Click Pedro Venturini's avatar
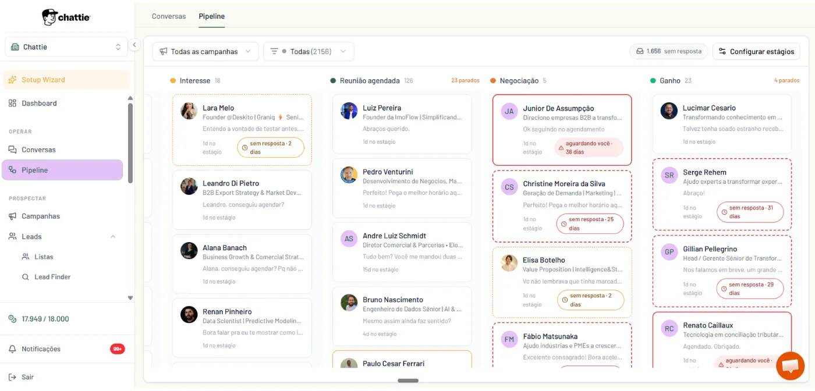This screenshot has width=815, height=391. coord(349,175)
